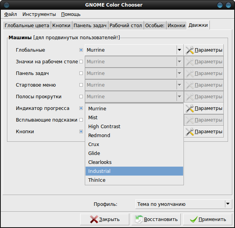Switch to the Кнопки tab

pos(61,25)
